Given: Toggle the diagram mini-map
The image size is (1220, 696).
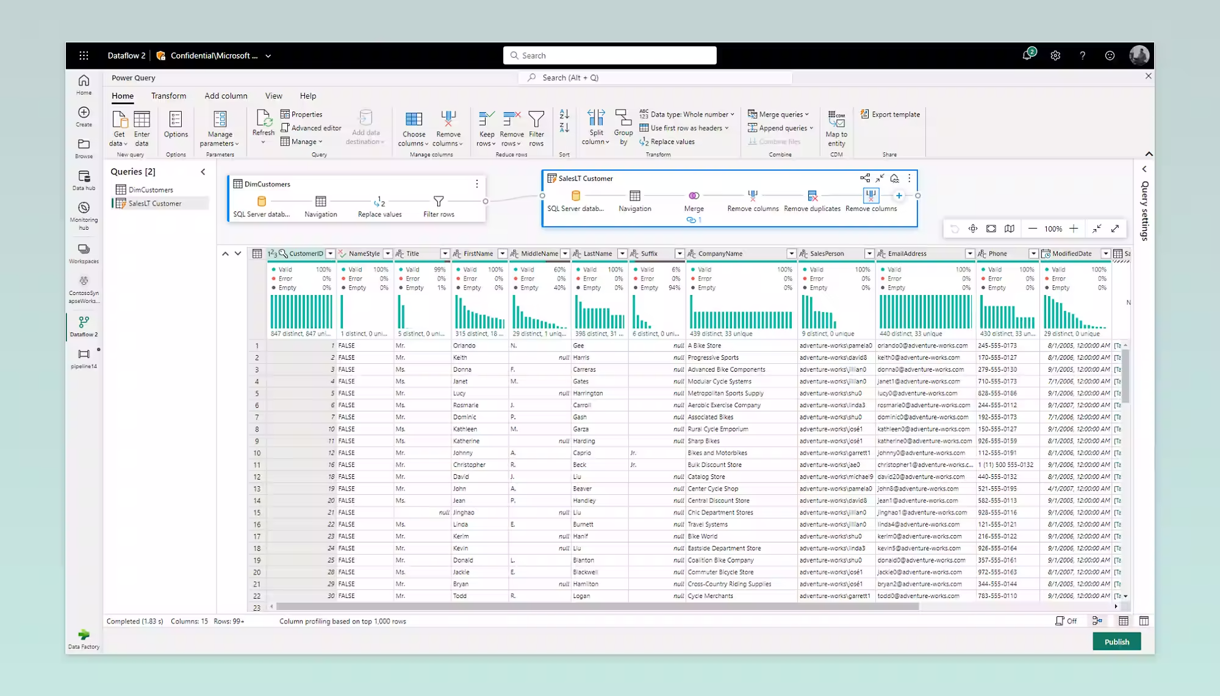Looking at the screenshot, I should (1010, 229).
